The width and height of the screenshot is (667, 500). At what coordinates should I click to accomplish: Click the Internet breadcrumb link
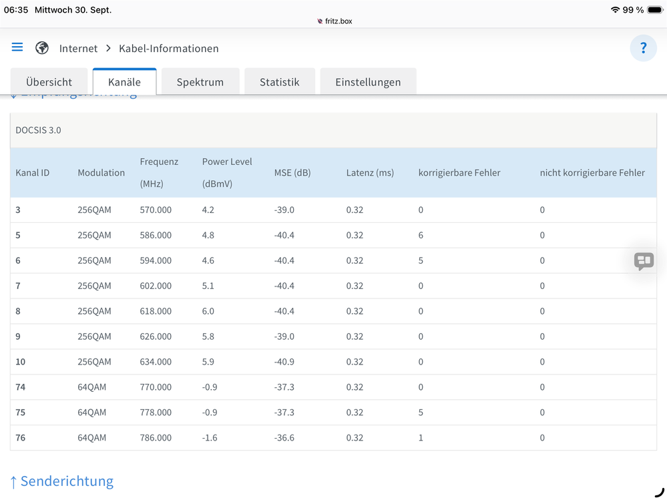pos(78,49)
